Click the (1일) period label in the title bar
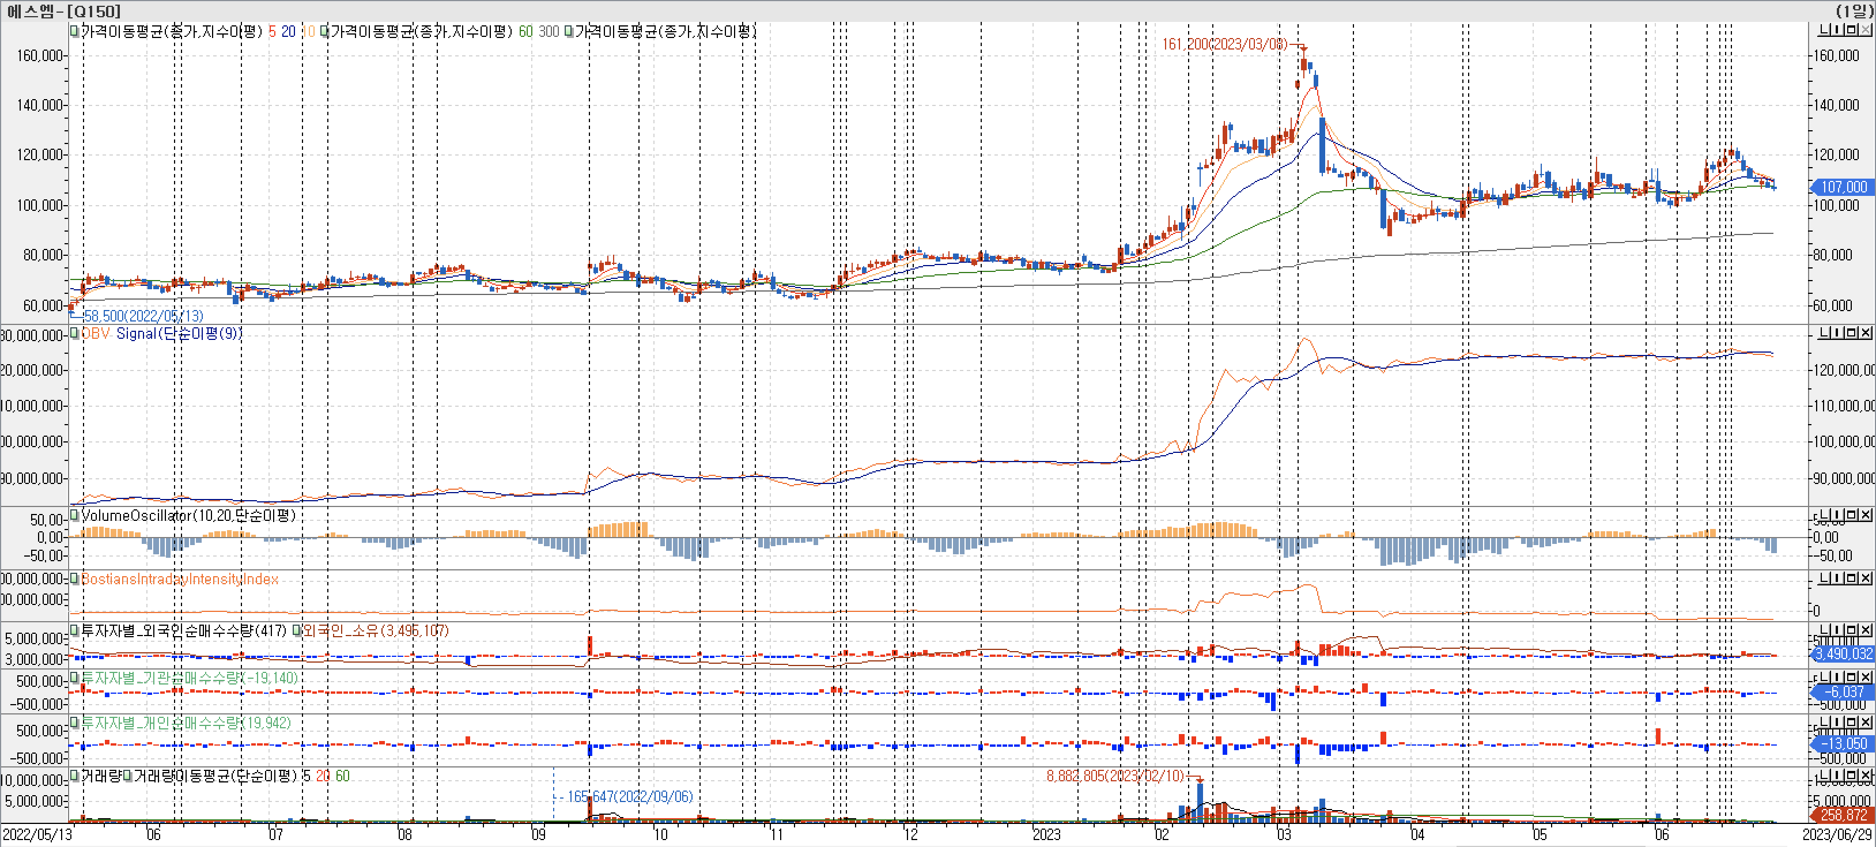 (1854, 10)
